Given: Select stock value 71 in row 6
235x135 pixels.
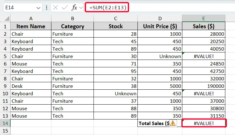Looking at the screenshot, I should coord(116,64).
